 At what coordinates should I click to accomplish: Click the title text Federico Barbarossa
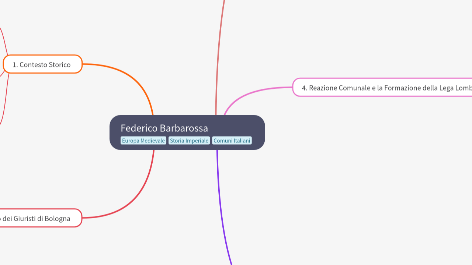[x=164, y=128]
